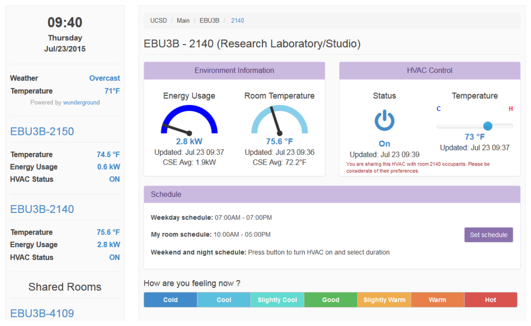This screenshot has height=326, width=531.
Task: Toggle the HVAC power status icon
Action: coord(385,120)
